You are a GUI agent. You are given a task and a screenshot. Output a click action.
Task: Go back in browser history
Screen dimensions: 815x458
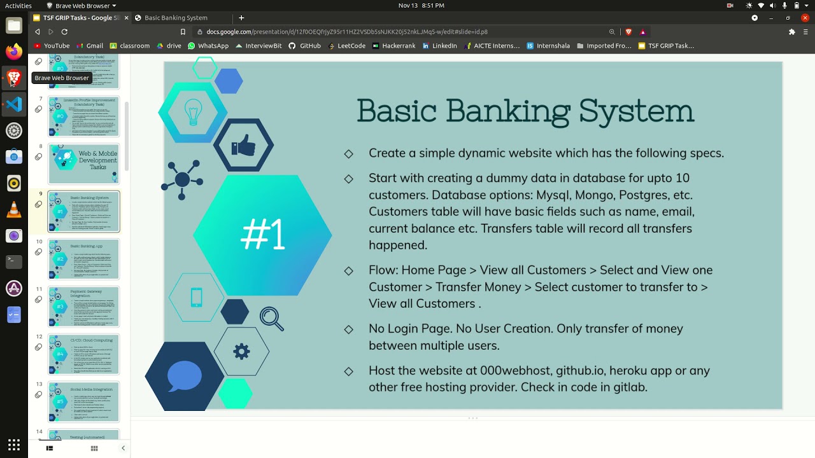[37, 32]
